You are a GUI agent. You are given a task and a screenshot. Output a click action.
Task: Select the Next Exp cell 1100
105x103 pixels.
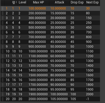90,51
